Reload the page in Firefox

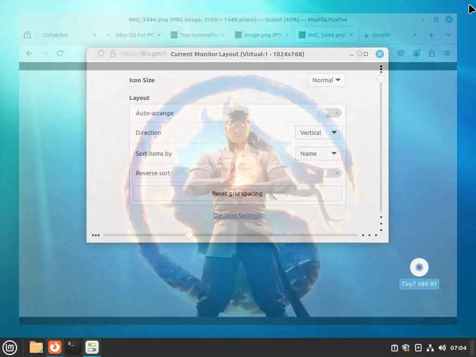[60, 53]
